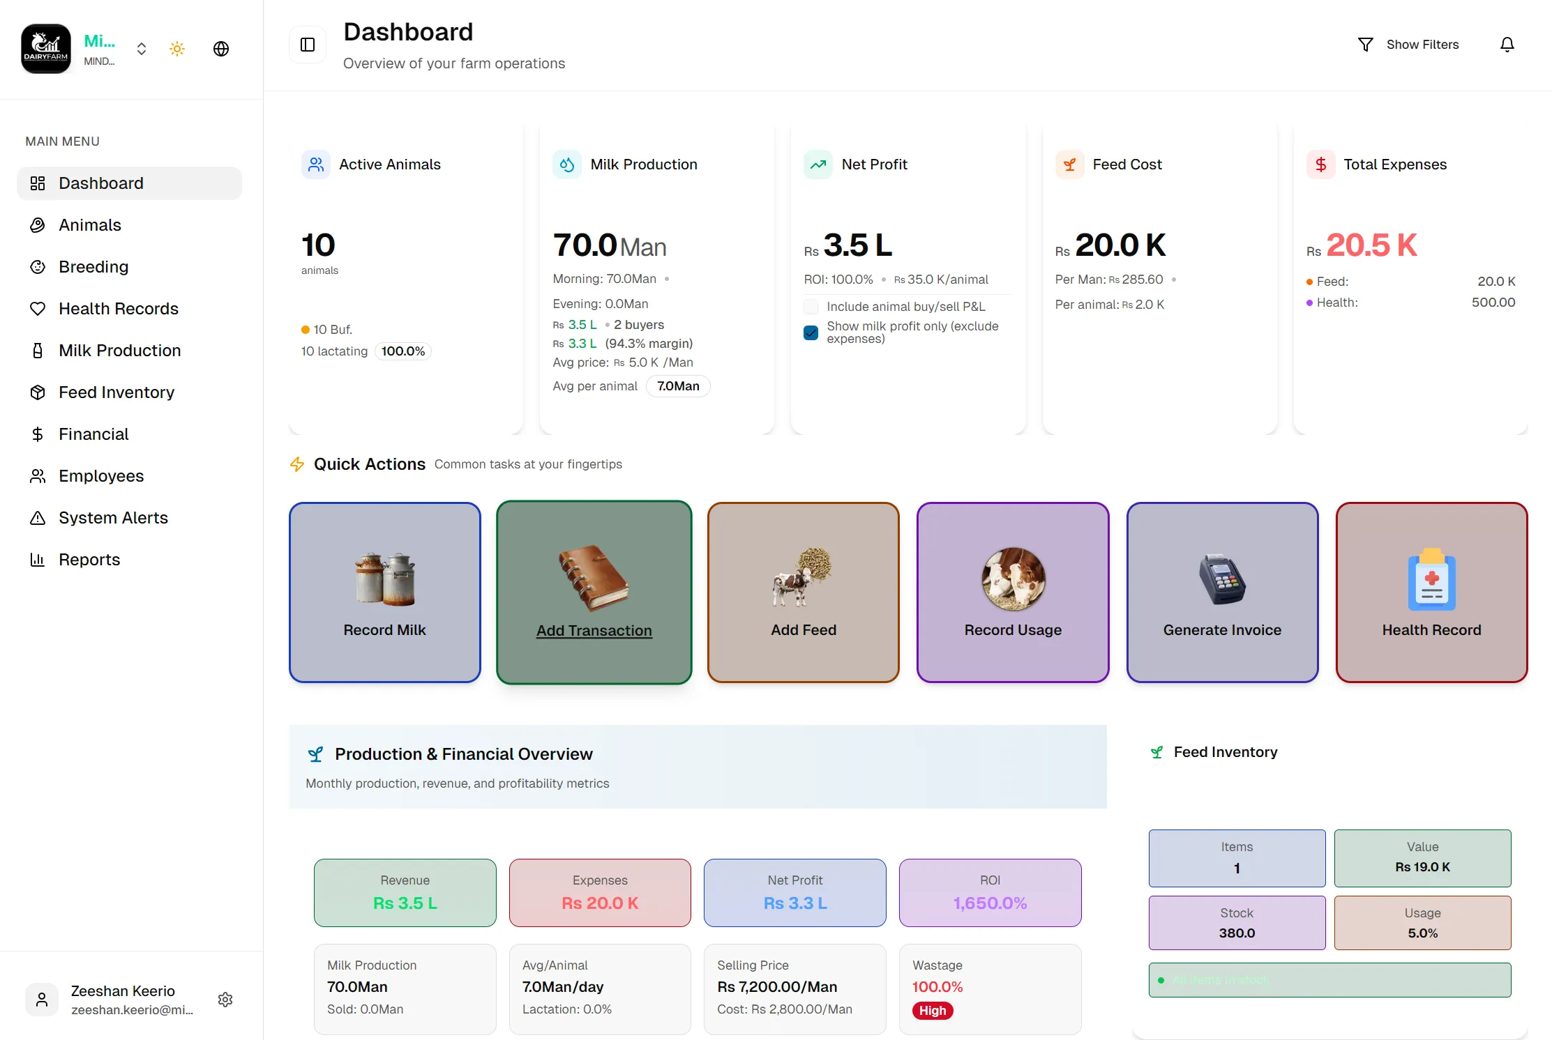Click the Health Record quick action
This screenshot has width=1552, height=1040.
click(1432, 592)
